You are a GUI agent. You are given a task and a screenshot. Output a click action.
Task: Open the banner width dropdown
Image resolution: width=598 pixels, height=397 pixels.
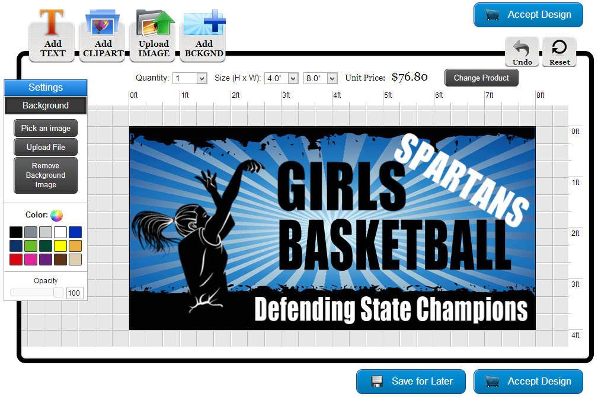tap(320, 78)
